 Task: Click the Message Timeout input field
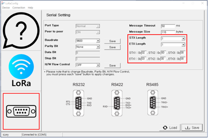[168, 26]
